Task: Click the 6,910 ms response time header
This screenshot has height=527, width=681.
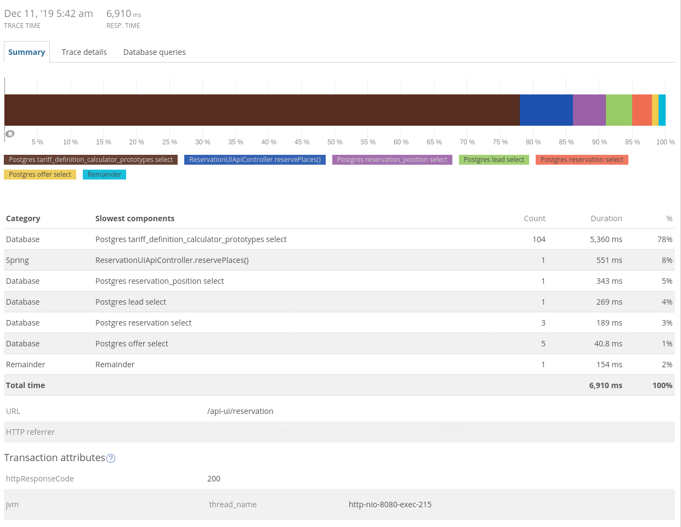Action: [x=124, y=14]
